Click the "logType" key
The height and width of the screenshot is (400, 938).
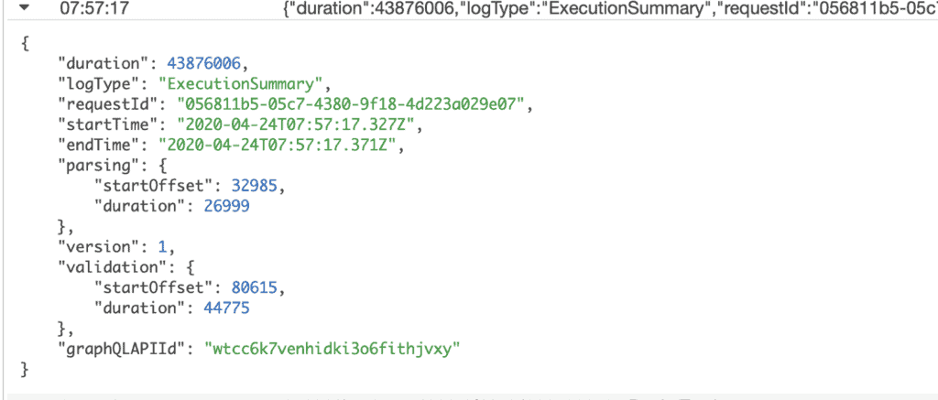click(x=92, y=83)
